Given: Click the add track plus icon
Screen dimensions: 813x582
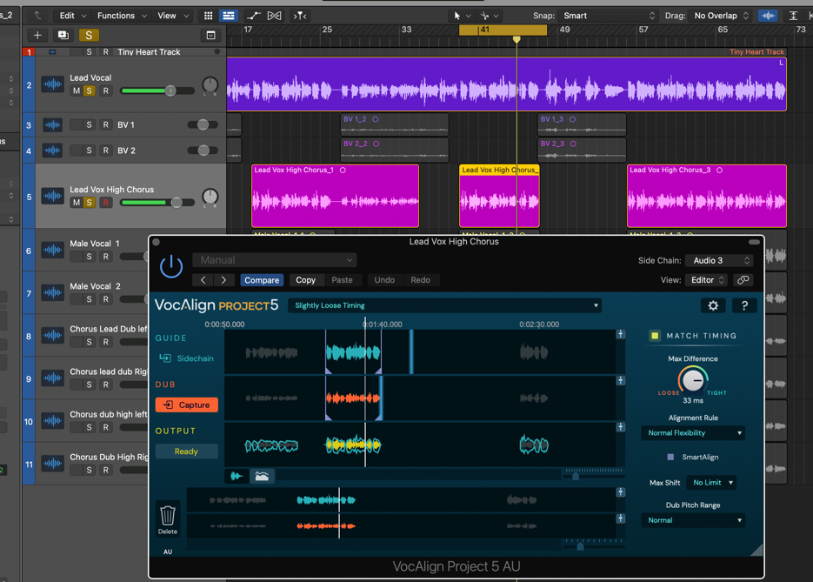Looking at the screenshot, I should coord(37,36).
